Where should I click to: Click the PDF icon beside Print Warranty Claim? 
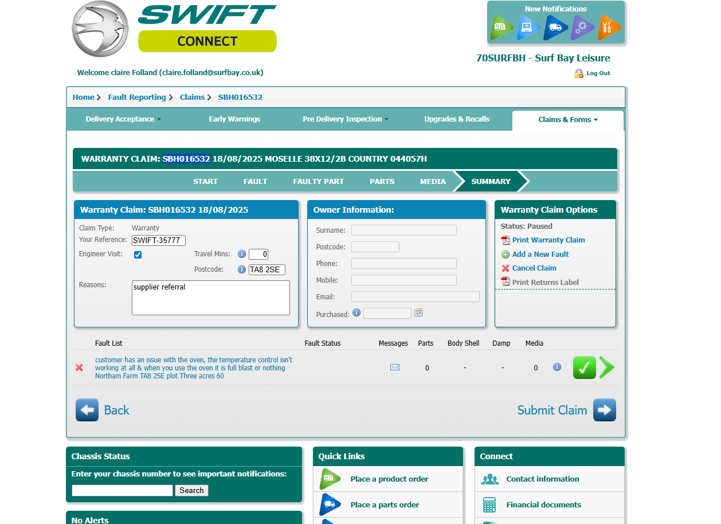[x=506, y=240]
